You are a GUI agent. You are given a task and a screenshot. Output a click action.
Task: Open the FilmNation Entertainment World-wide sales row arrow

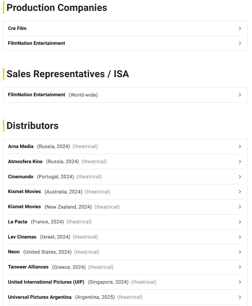pyautogui.click(x=240, y=95)
